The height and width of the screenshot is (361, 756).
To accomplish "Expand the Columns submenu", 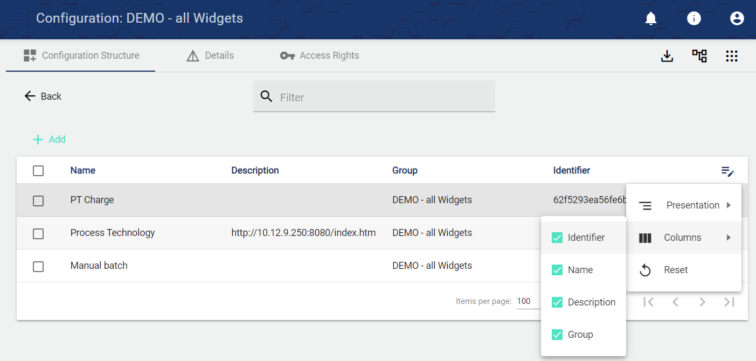I will point(684,238).
